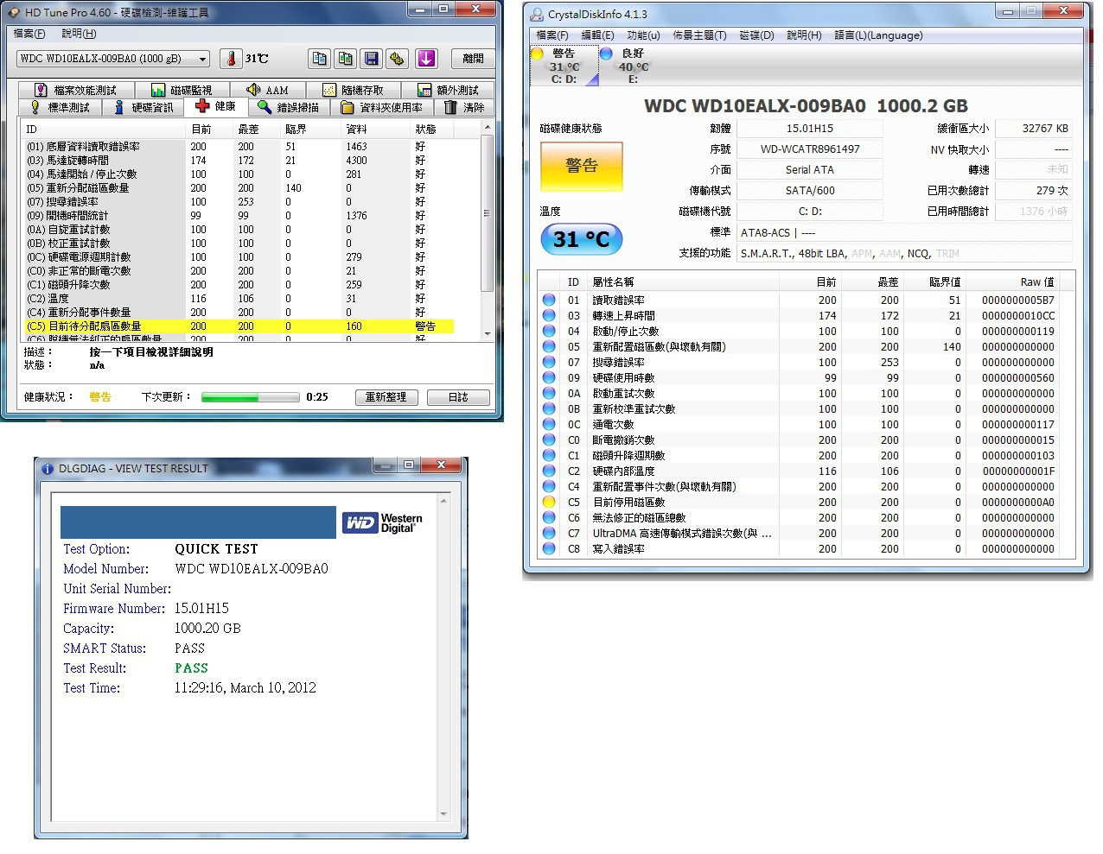Click the blue 31 °C temperature button
This screenshot has height=854, width=1103.
(x=582, y=239)
